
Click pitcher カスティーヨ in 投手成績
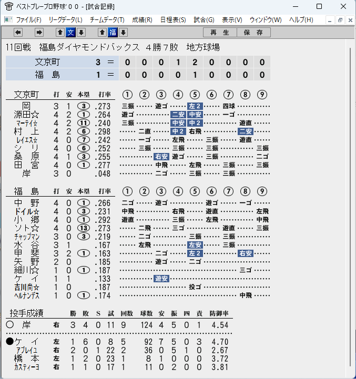coord(27,367)
